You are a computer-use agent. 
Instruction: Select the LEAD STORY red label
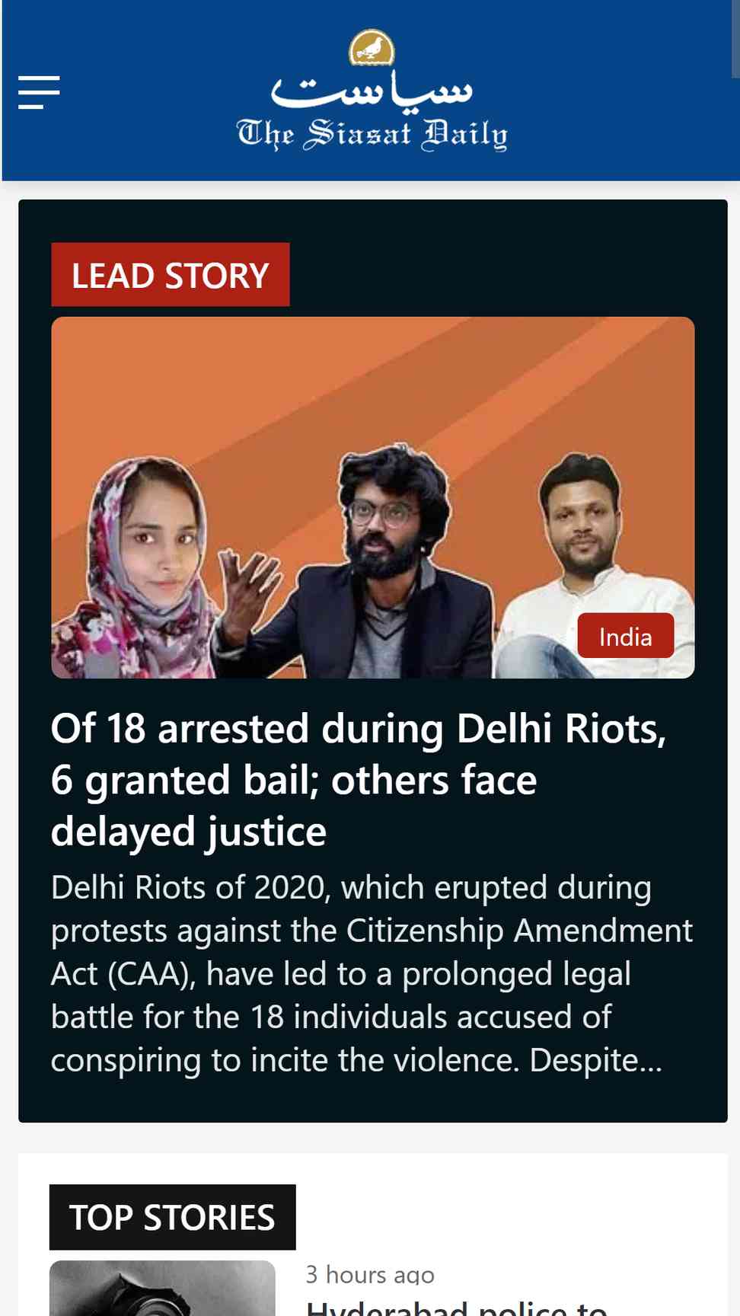171,275
